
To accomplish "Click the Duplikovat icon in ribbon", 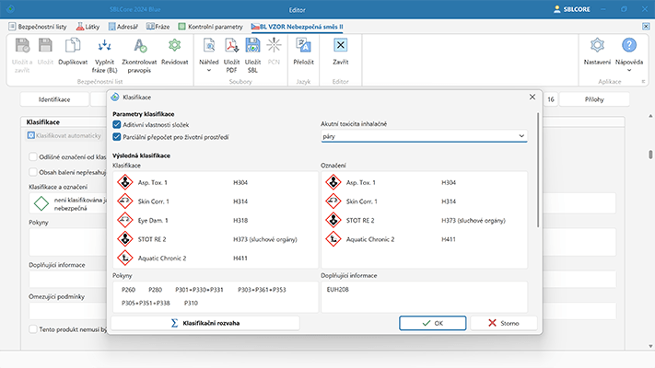I will tap(73, 46).
